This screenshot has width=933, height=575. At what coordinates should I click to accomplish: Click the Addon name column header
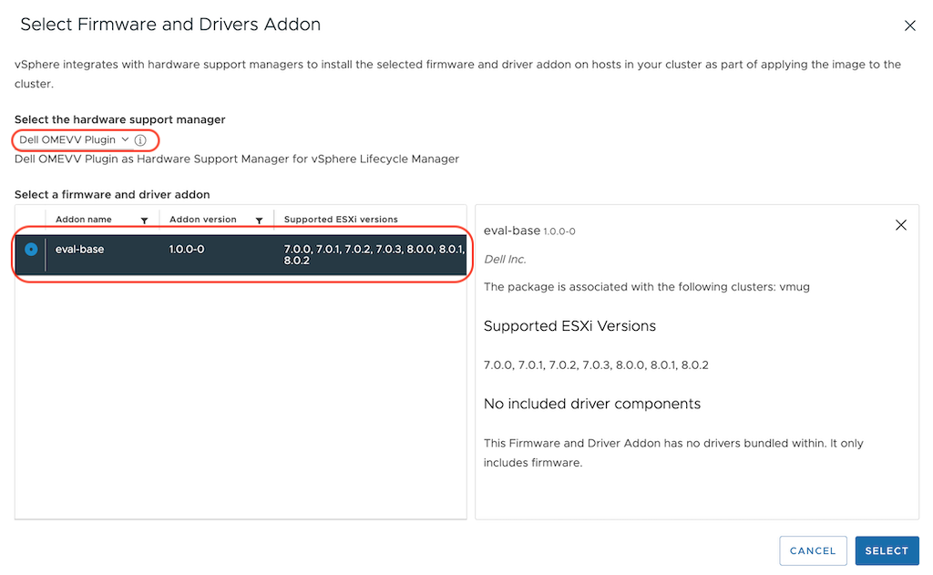(83, 220)
